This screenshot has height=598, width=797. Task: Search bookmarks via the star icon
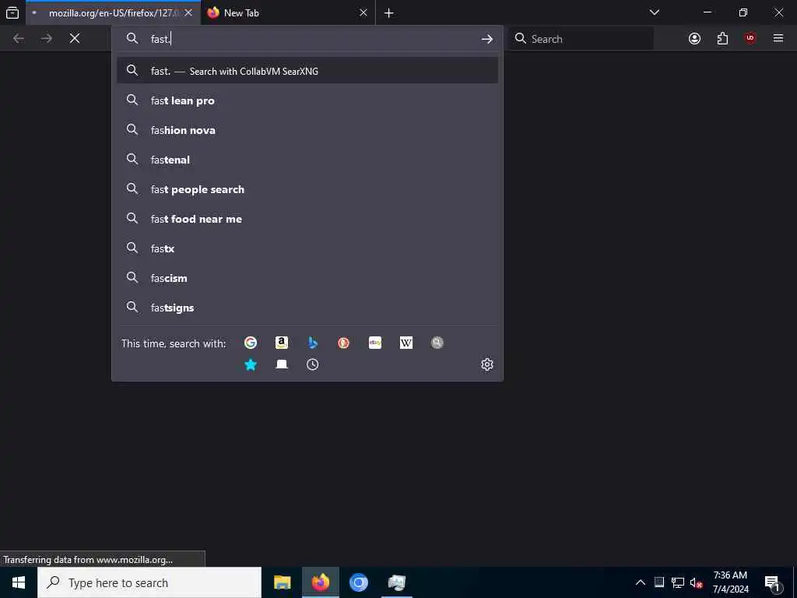coord(250,364)
